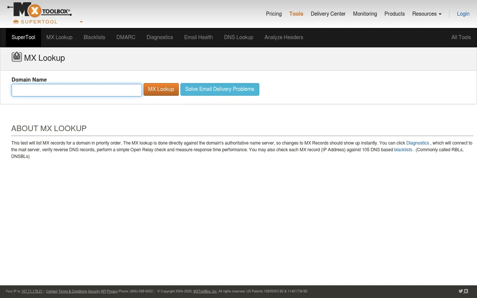Open Contact link in footer
This screenshot has width=477, height=298.
point(52,291)
